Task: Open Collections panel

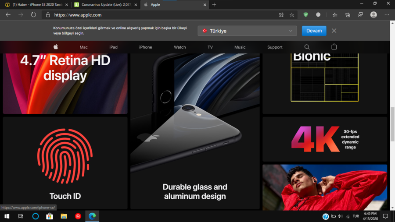Action: tap(348, 15)
